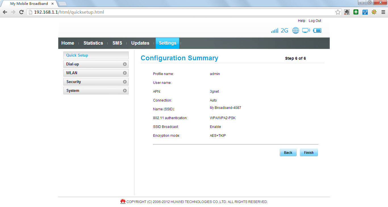Click the URL address bar field
Image resolution: width=388 pixels, height=207 pixels.
pyautogui.click(x=182, y=12)
